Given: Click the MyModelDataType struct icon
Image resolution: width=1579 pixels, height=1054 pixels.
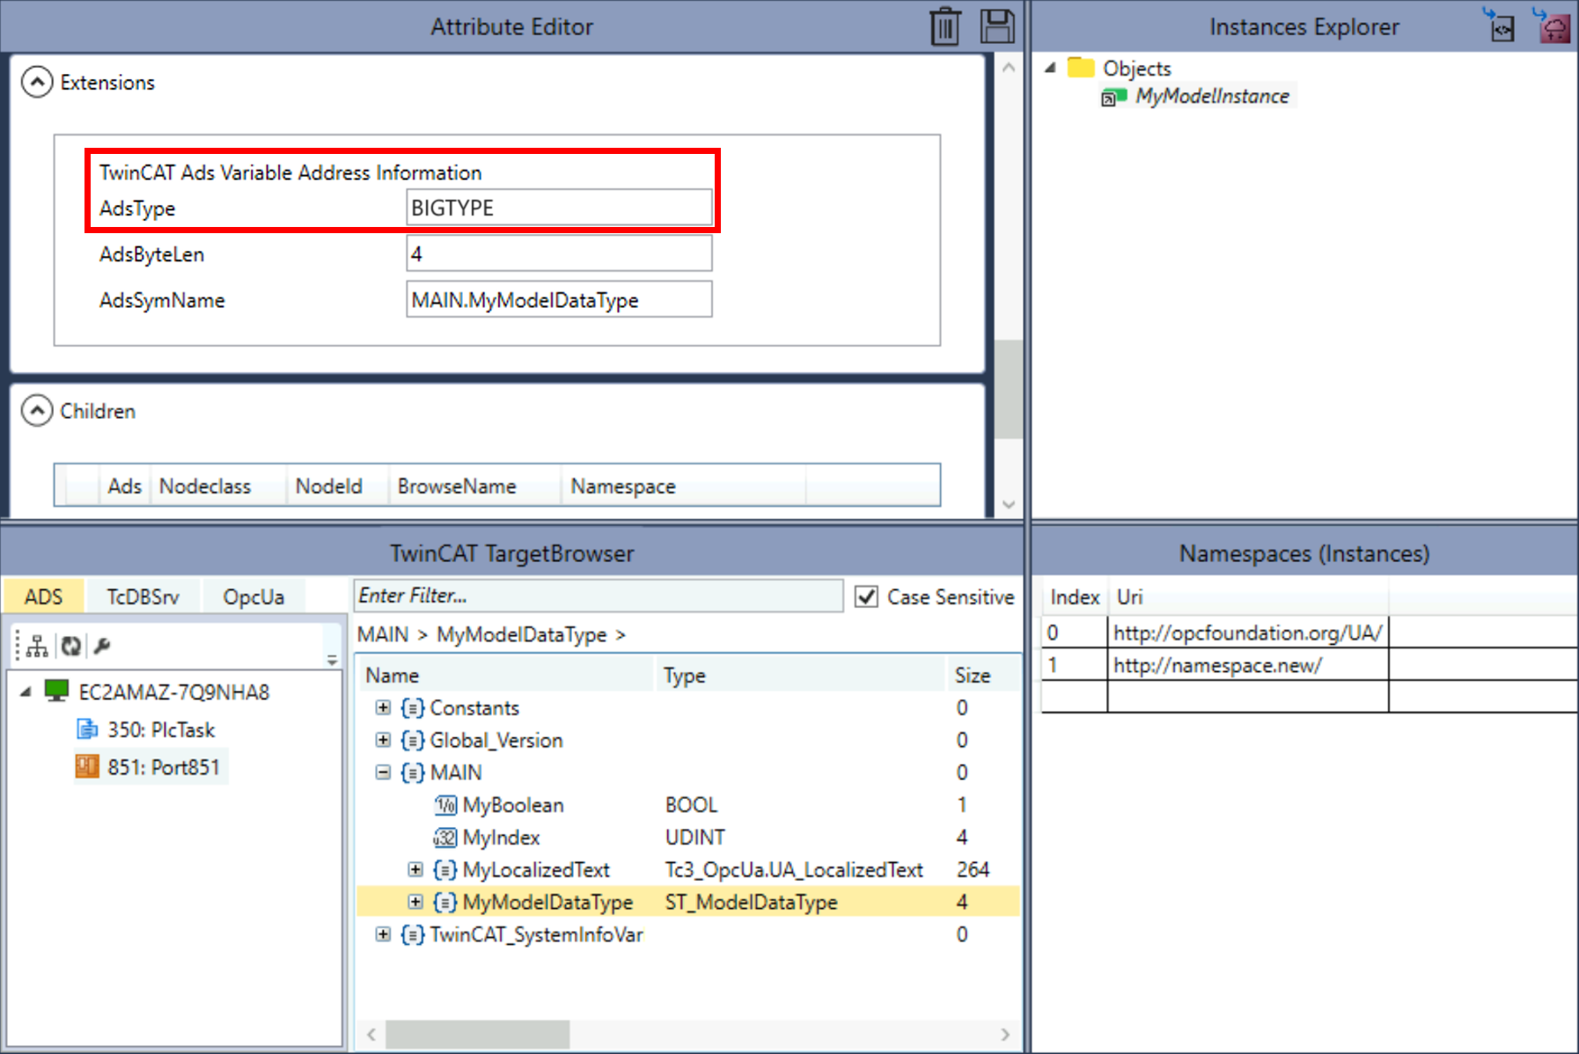Looking at the screenshot, I should pyautogui.click(x=444, y=902).
